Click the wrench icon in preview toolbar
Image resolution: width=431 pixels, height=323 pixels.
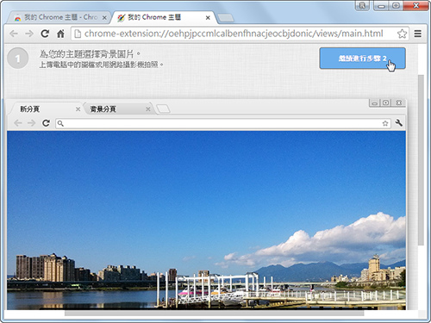coord(399,123)
